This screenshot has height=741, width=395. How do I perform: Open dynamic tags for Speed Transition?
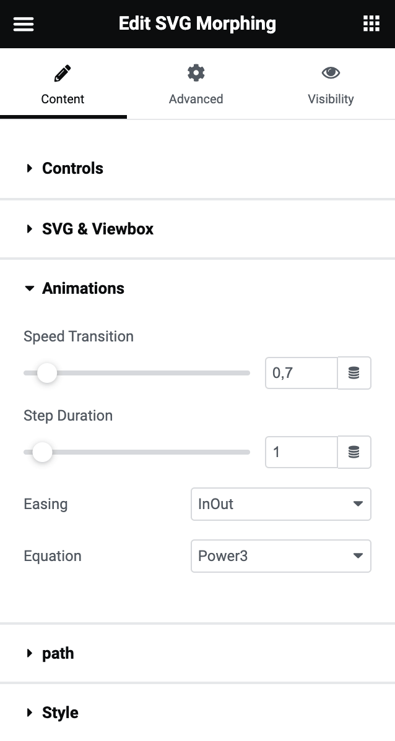pos(354,373)
